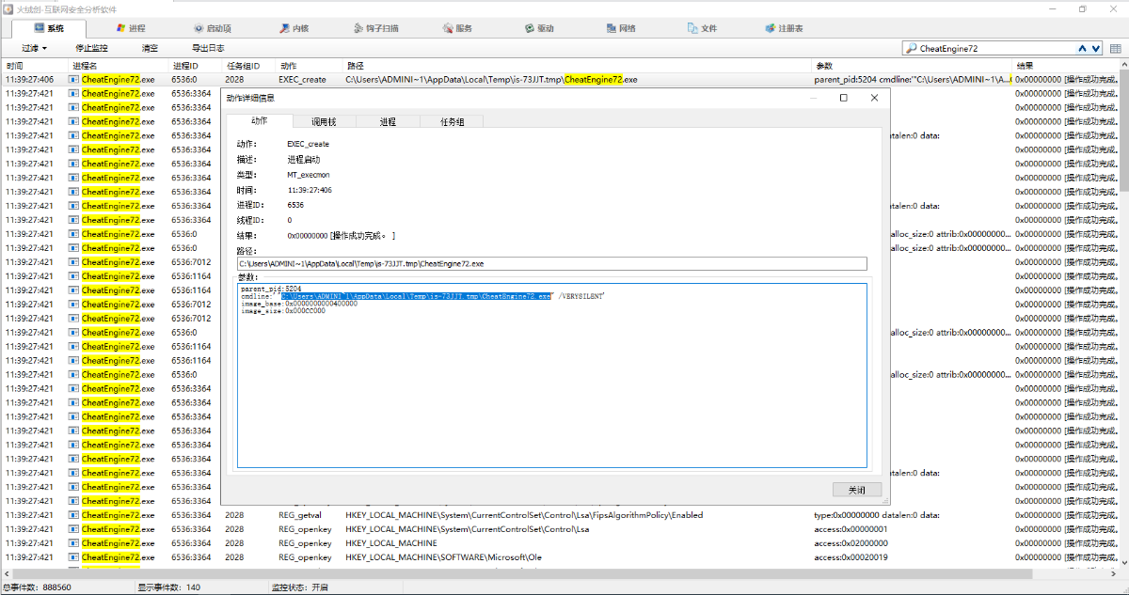The height and width of the screenshot is (595, 1129).
Task: Click the 路径 column header
Action: tap(578, 66)
